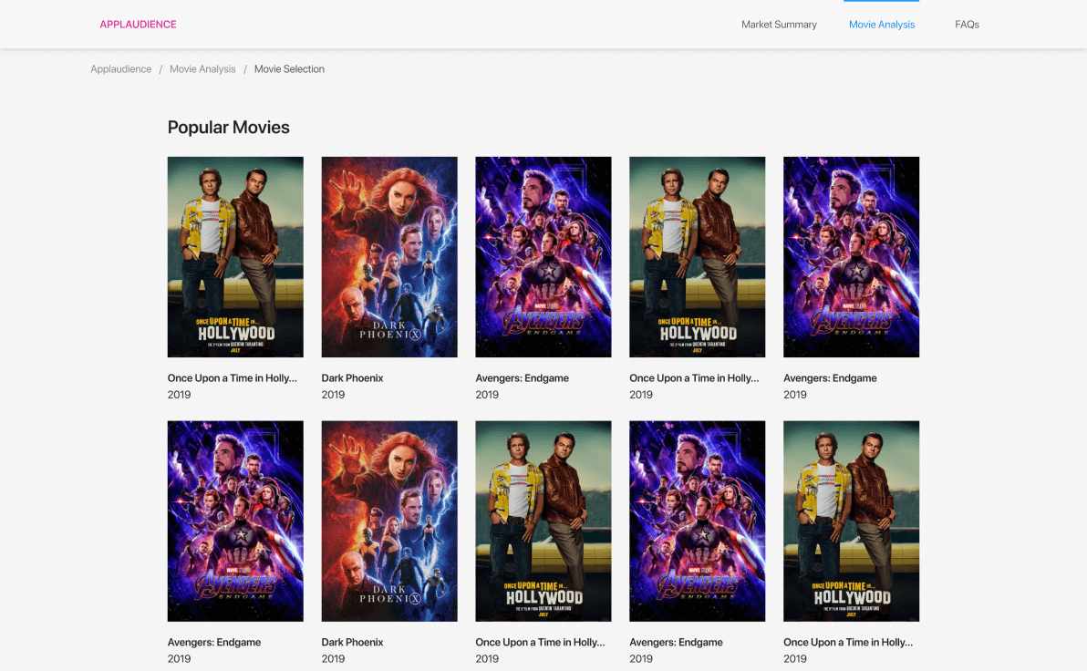Select 'Dark Phoenix' title in the top row
The height and width of the screenshot is (671, 1087).
(x=352, y=377)
